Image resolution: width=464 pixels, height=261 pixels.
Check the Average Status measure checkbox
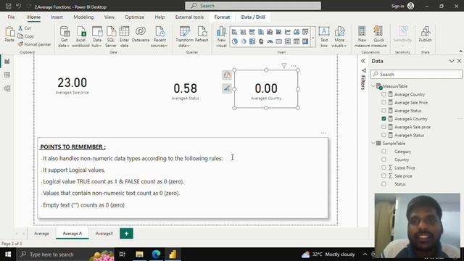click(x=384, y=110)
